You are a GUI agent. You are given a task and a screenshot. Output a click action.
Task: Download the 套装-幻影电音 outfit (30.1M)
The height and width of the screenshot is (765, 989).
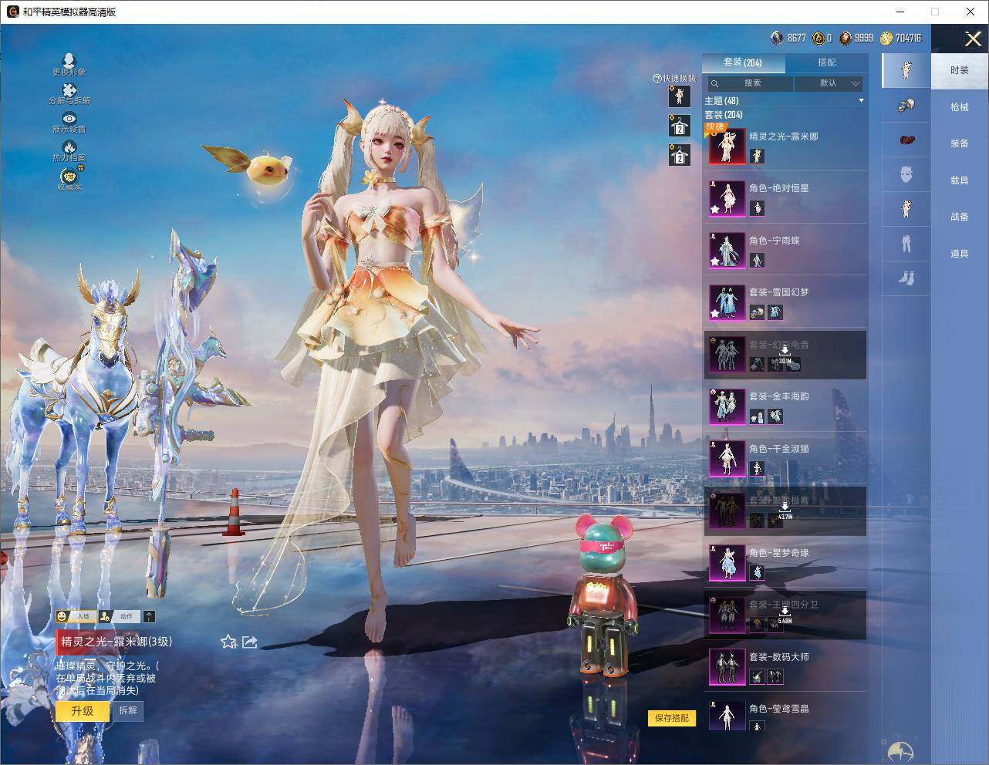(785, 354)
